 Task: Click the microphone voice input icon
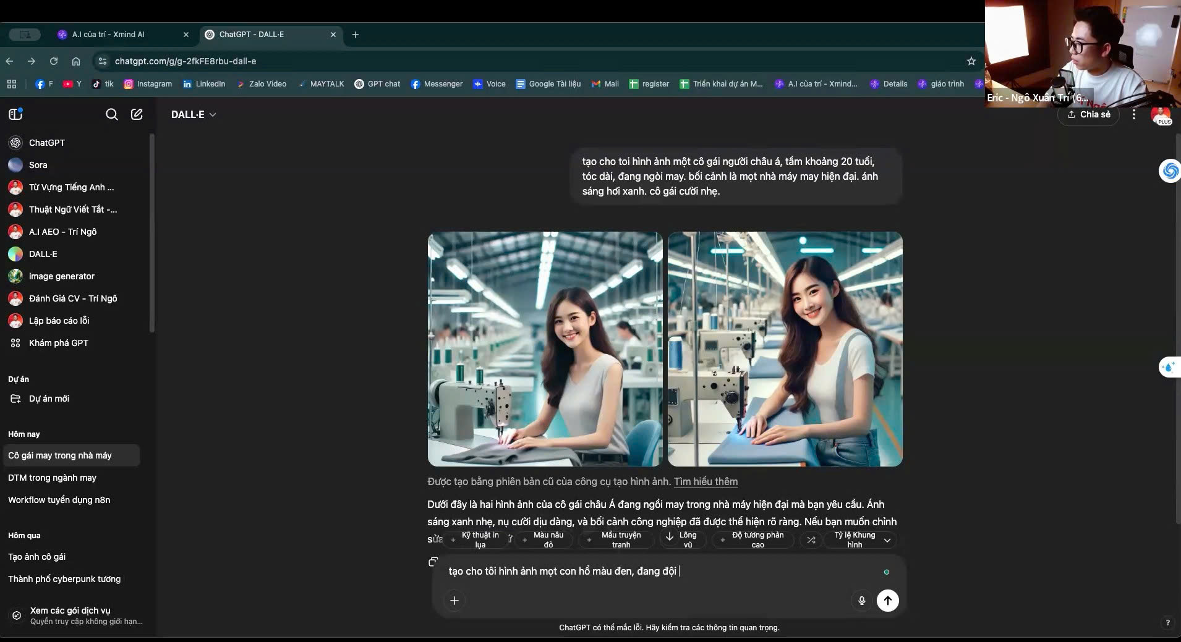click(861, 601)
